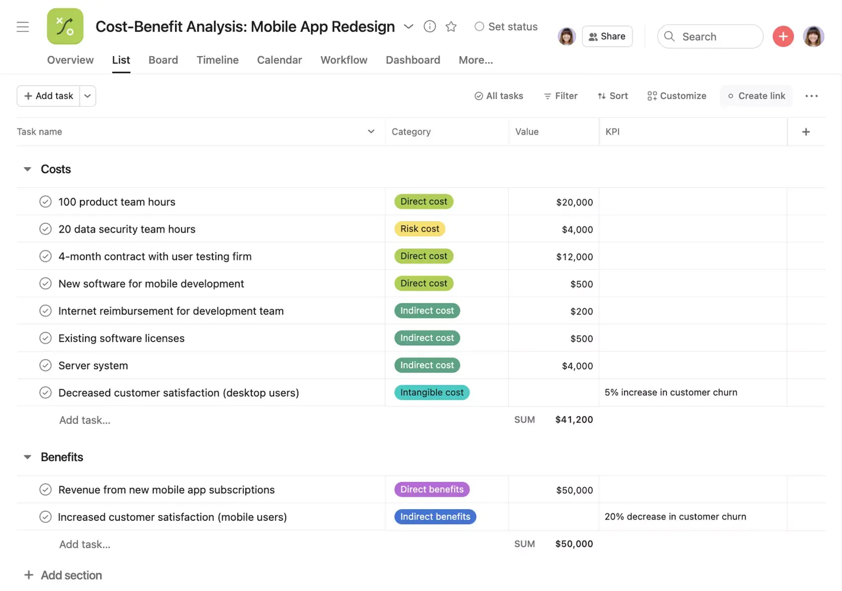Open the sidebar hamburger menu
The height and width of the screenshot is (591, 842).
(23, 27)
